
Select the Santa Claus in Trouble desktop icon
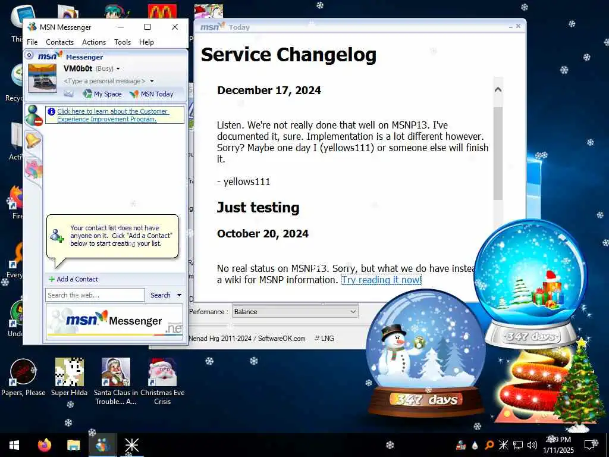click(116, 381)
